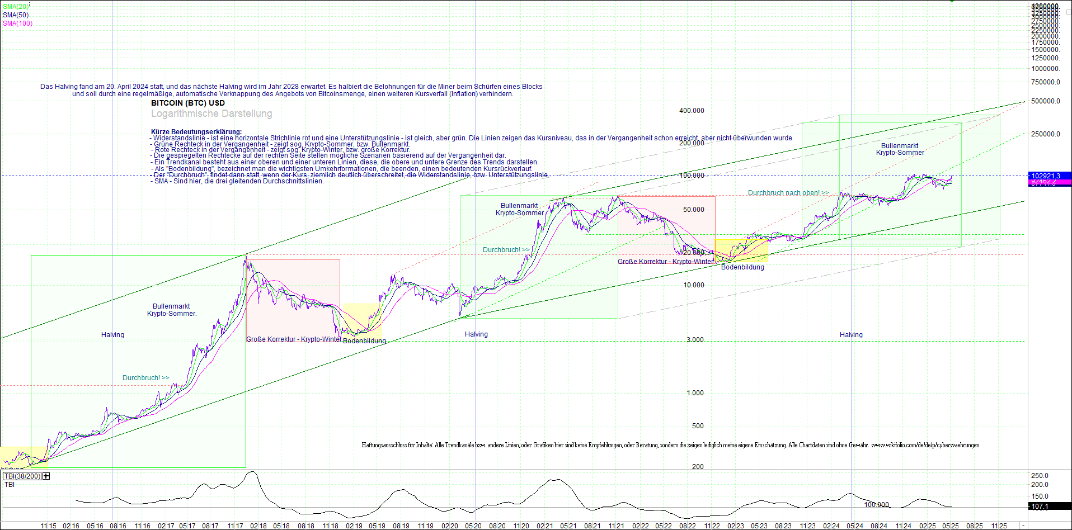
Task: Select the BITCOIN (BTC) USD chart title
Action: pyautogui.click(x=187, y=103)
